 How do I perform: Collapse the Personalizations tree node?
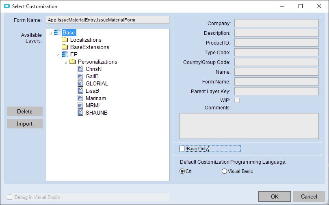coord(66,62)
